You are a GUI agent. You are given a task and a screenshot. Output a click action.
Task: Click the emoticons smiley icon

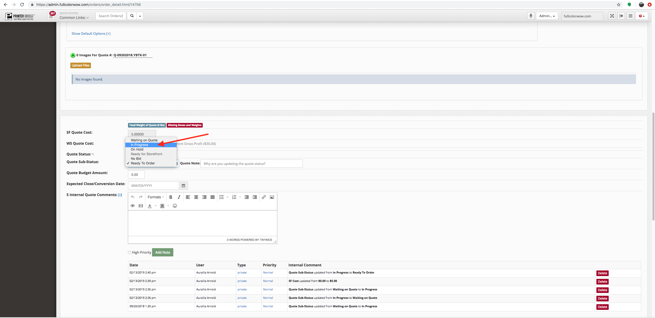(x=175, y=206)
